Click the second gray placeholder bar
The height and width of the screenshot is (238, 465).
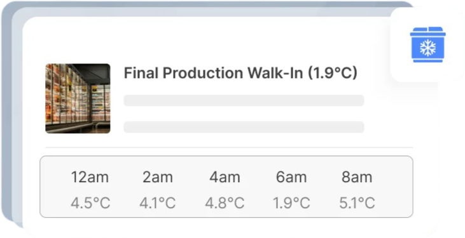pyautogui.click(x=244, y=127)
